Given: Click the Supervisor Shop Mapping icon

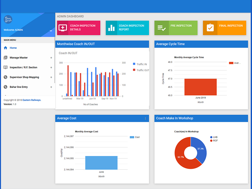Looking at the screenshot, I should click(5, 77).
